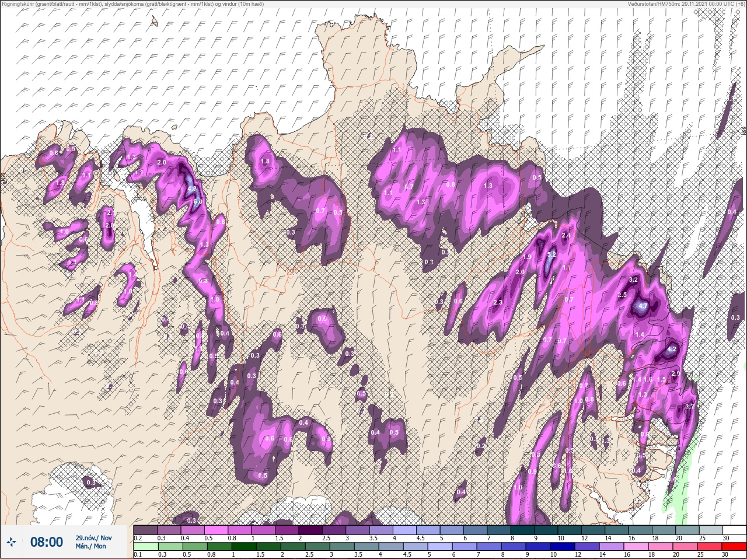
Task: Select the pale green 0.1 rain legend swatch
Action: [x=145, y=546]
